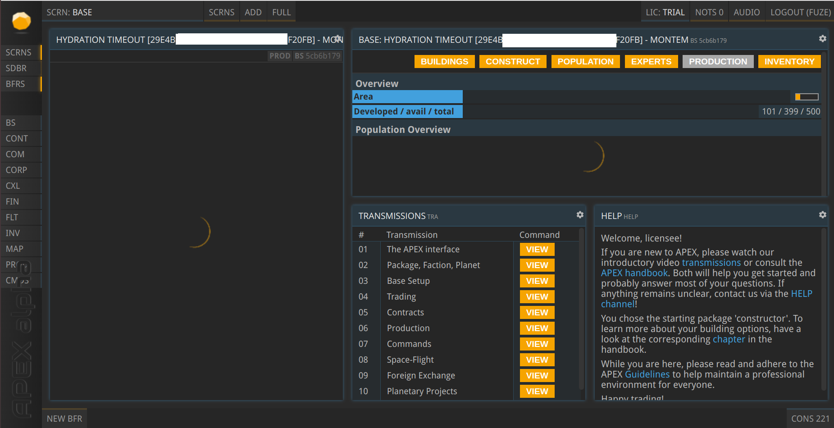The image size is (834, 428).
Task: Click gear icon on Base panel header
Action: (x=822, y=39)
